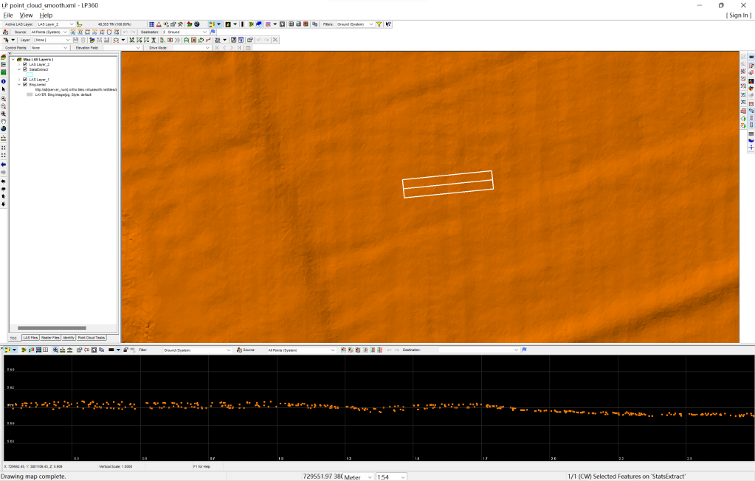Toggle the StatsExtract layer checkbox
This screenshot has height=481, width=755.
[25, 69]
